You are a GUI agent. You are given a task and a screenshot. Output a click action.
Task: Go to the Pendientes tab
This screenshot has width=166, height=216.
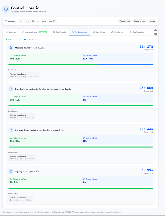117,32
